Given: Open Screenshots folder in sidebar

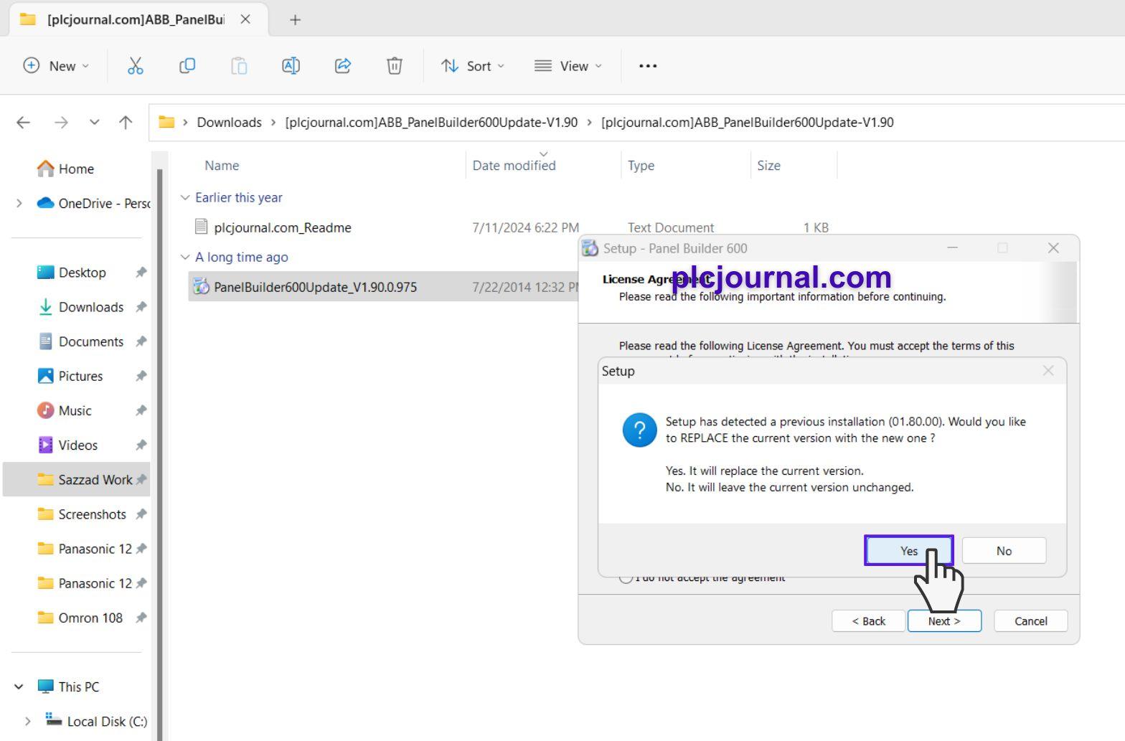Looking at the screenshot, I should [x=92, y=514].
